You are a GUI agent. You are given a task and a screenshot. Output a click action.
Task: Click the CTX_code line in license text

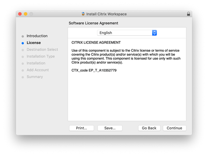(x=94, y=70)
